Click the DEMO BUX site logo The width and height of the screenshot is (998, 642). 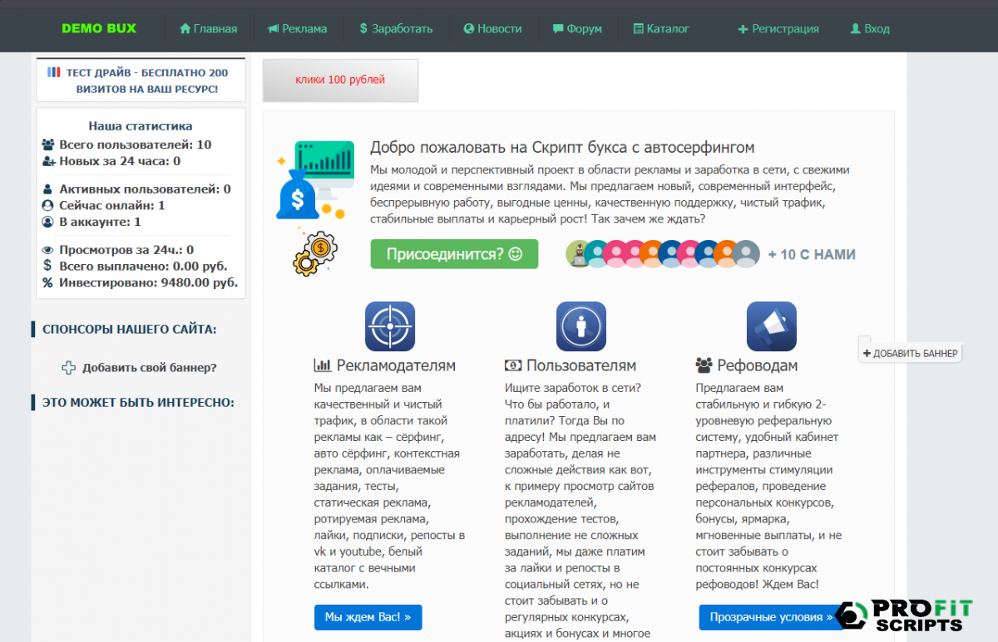tap(99, 28)
